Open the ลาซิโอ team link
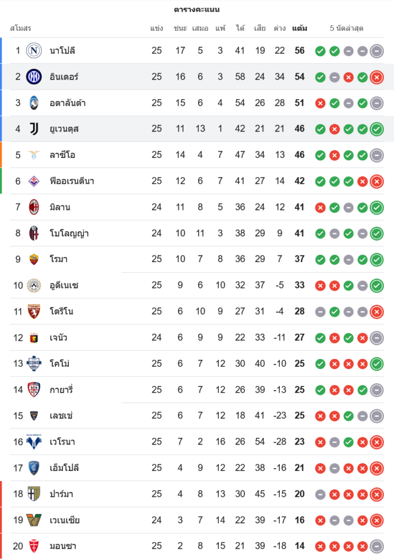 (62, 155)
